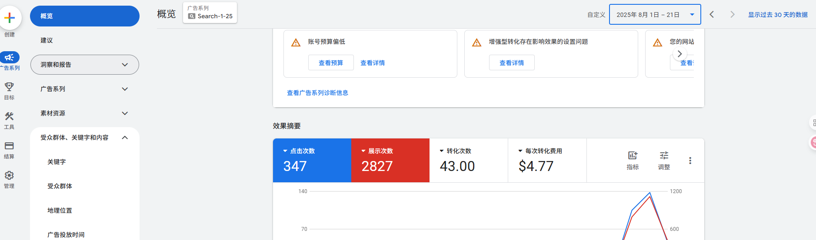Open 查看广告系列诊断信息 link
Screen dimensions: 816x240
tap(317, 93)
